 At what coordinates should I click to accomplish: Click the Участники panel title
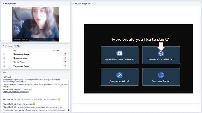coord(8,46)
